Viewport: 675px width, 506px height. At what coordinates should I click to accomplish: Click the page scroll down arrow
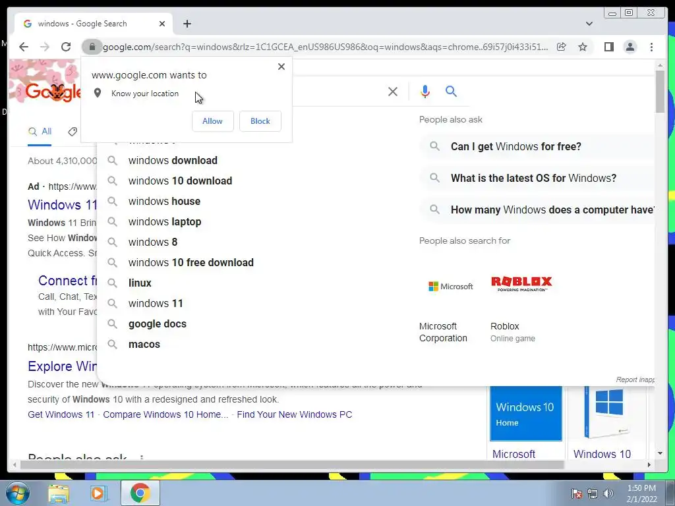pos(660,453)
